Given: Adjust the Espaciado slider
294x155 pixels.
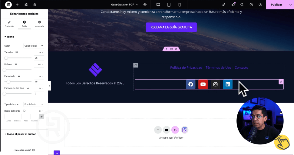Looking at the screenshot, I should [x=18, y=82].
